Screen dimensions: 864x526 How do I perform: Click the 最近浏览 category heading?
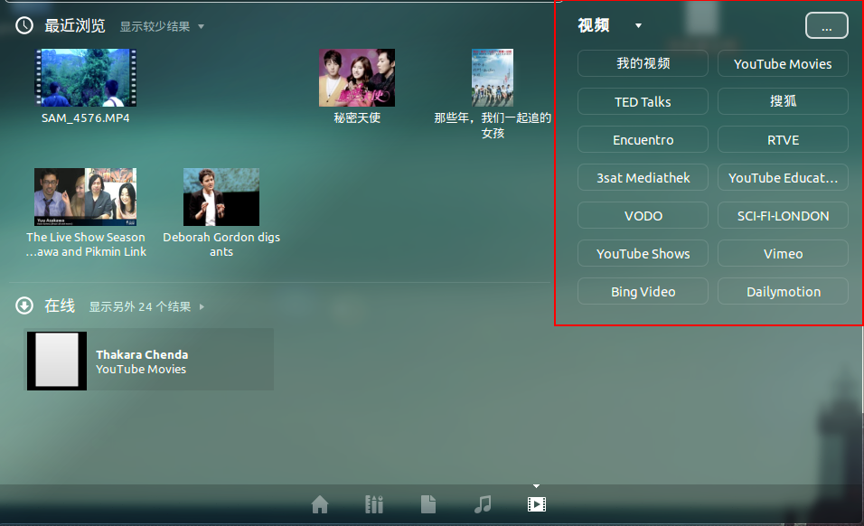click(x=75, y=25)
